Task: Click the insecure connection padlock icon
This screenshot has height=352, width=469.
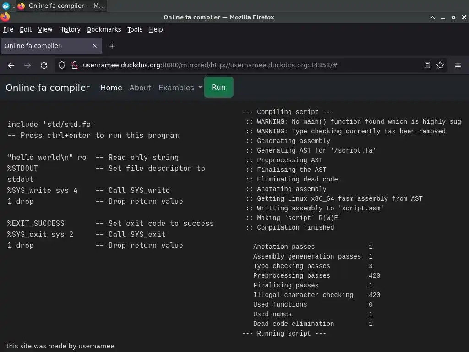Action: (x=75, y=65)
